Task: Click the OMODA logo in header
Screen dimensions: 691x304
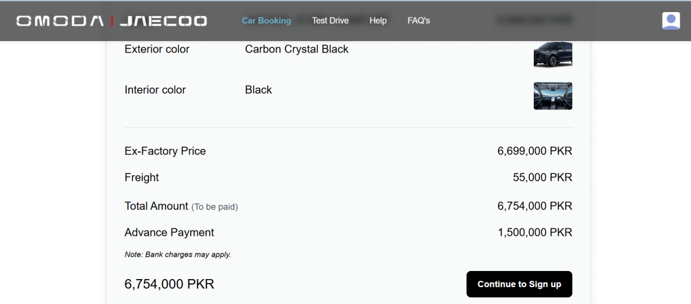Action: tap(60, 21)
